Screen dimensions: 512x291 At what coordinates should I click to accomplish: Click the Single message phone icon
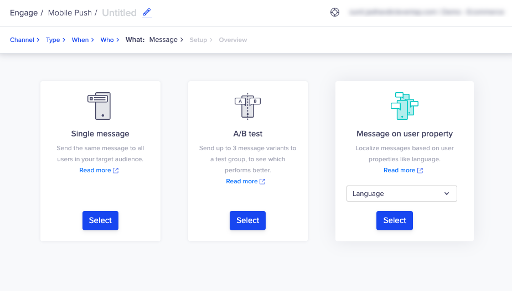99,106
